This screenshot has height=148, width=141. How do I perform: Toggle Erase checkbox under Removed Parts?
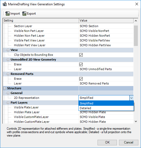[x=81, y=79]
